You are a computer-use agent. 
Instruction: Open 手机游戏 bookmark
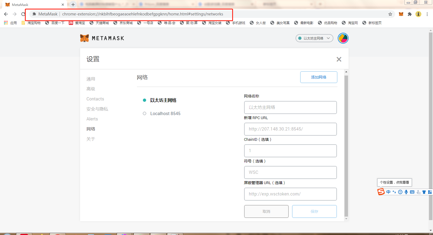235,23
